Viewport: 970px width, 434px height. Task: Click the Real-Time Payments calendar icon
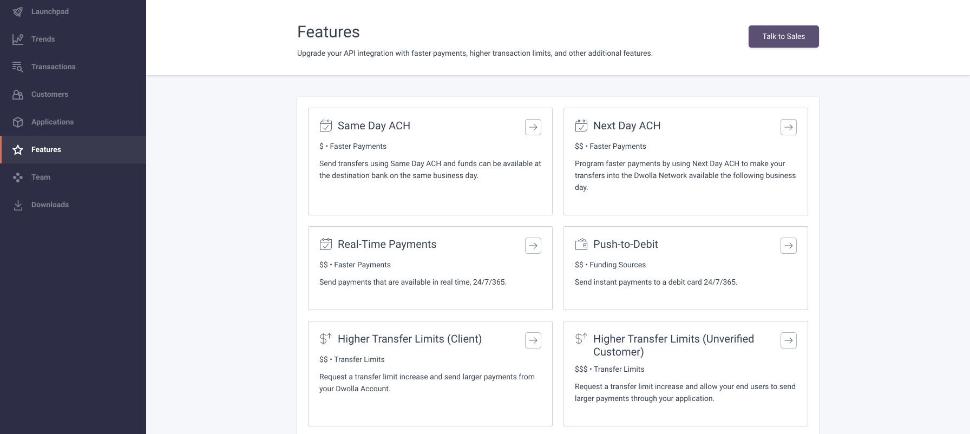click(326, 244)
